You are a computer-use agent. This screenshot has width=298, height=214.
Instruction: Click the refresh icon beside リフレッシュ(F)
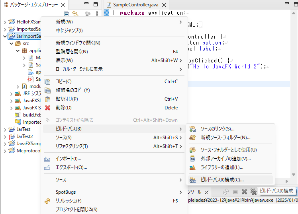[47, 201]
